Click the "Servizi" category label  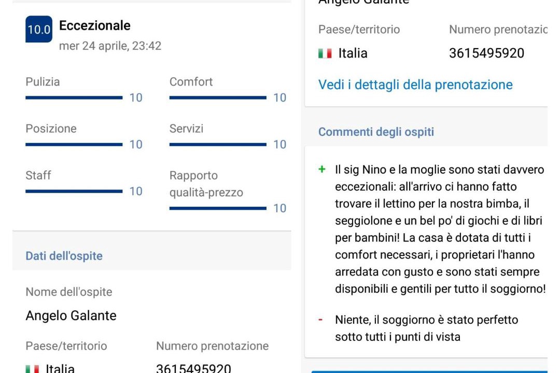click(x=186, y=128)
